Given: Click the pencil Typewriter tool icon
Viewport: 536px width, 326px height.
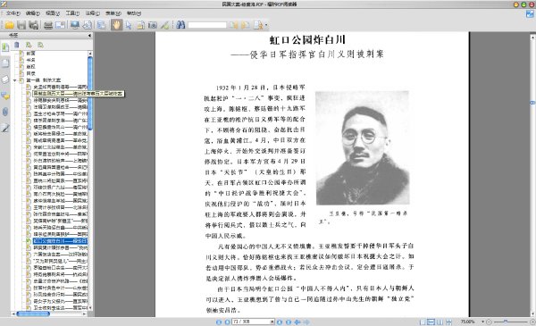Looking at the screenshot, I should coord(165,25).
